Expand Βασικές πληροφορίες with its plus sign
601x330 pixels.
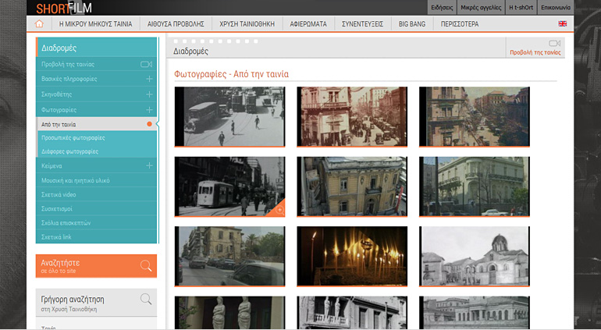click(149, 79)
